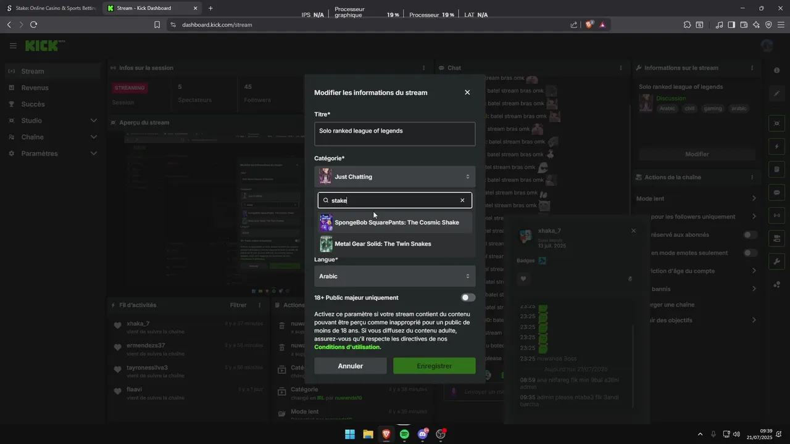Click the lightning bolt icon in widget bar
Image resolution: width=790 pixels, height=444 pixels.
[777, 147]
